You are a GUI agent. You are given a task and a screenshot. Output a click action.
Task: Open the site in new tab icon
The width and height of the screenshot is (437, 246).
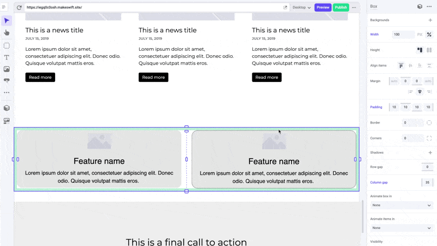tap(285, 8)
